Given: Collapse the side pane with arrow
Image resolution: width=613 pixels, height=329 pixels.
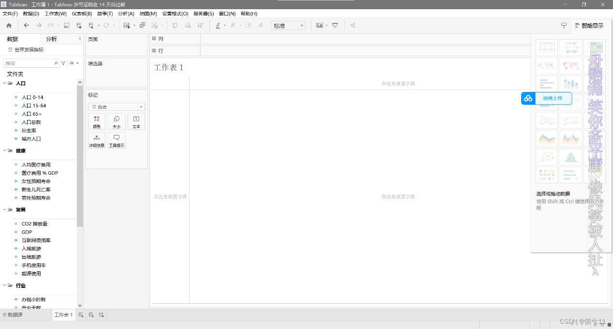Looking at the screenshot, I should click(x=80, y=39).
